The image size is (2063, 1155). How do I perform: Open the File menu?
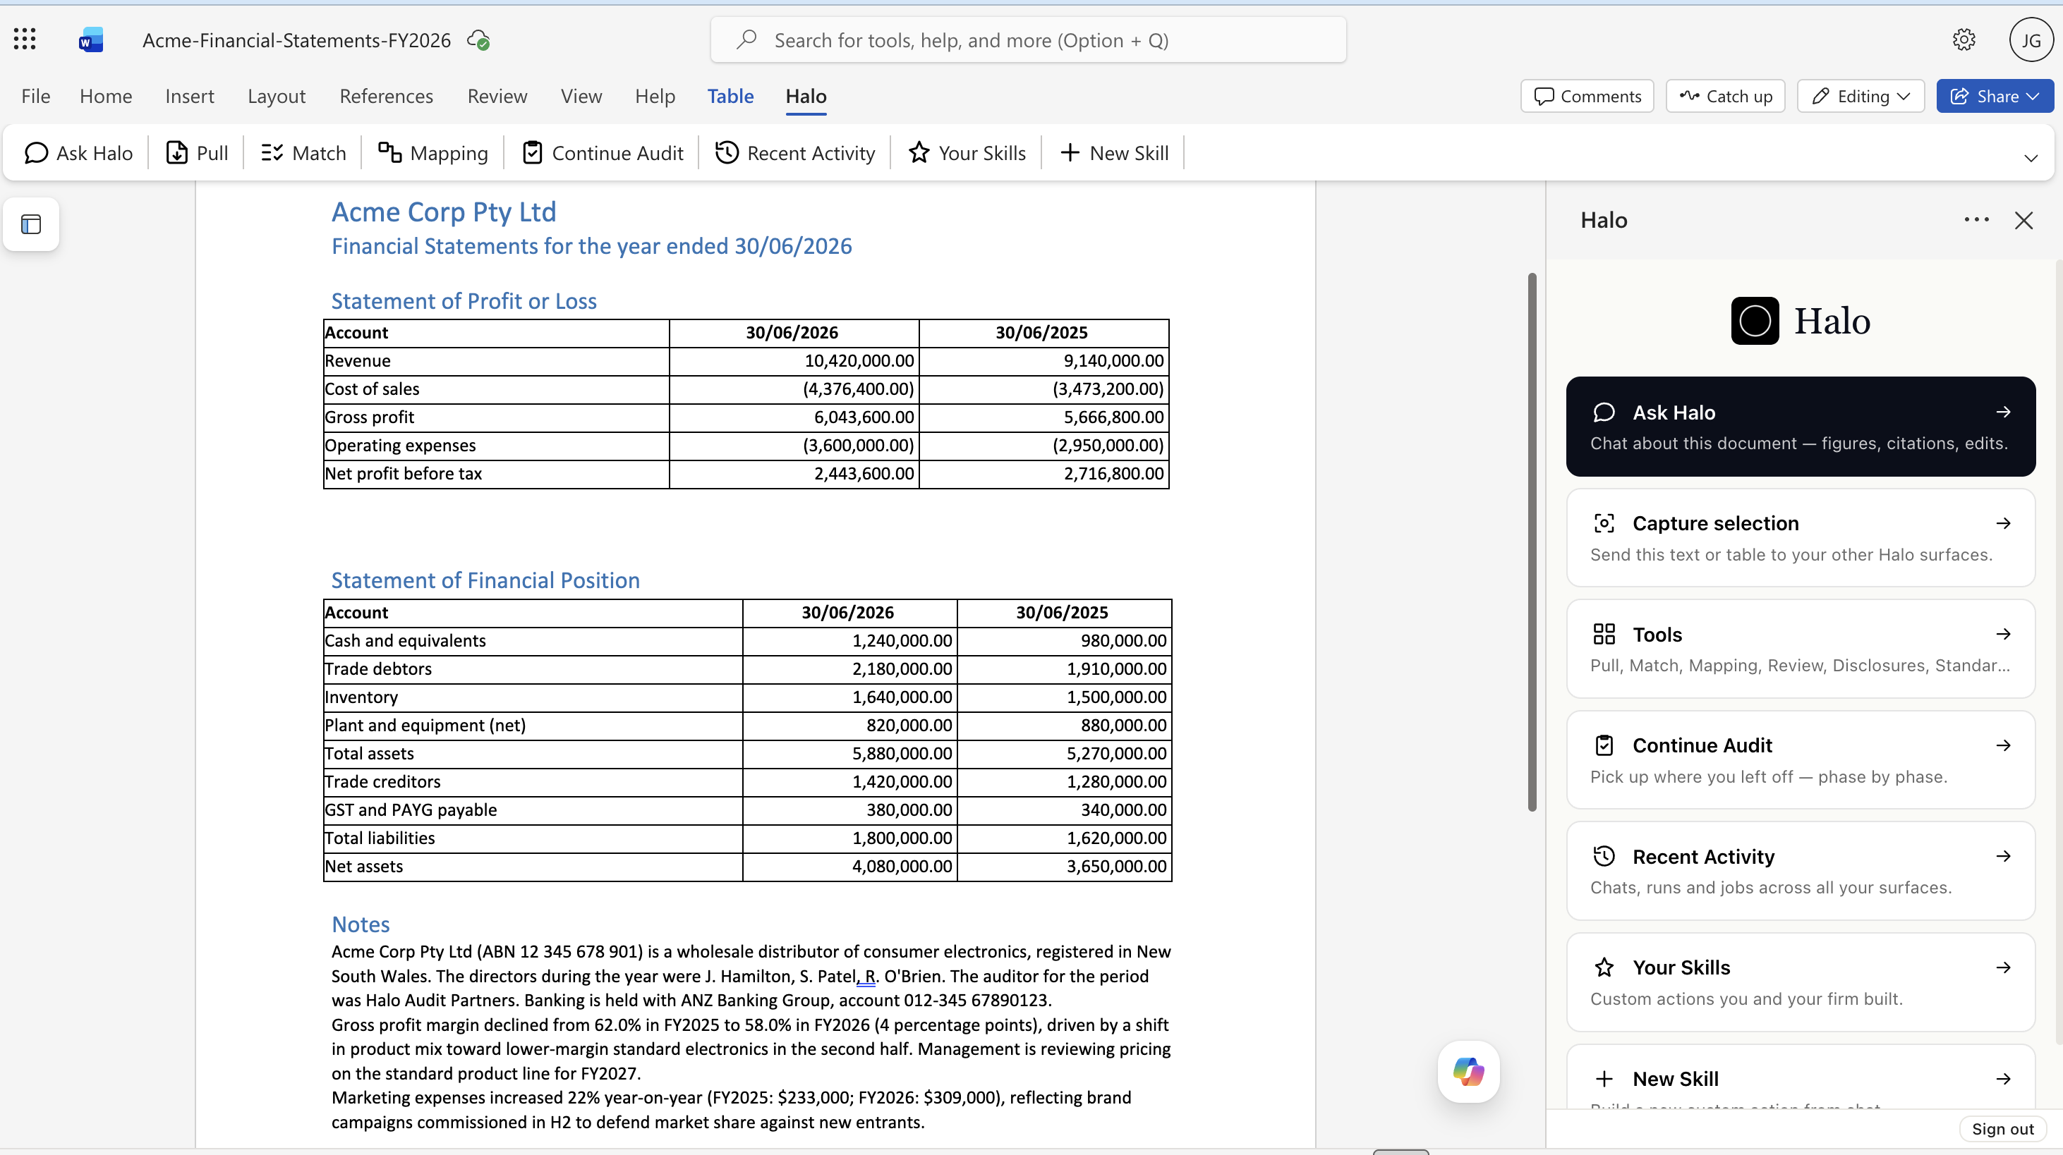(35, 96)
